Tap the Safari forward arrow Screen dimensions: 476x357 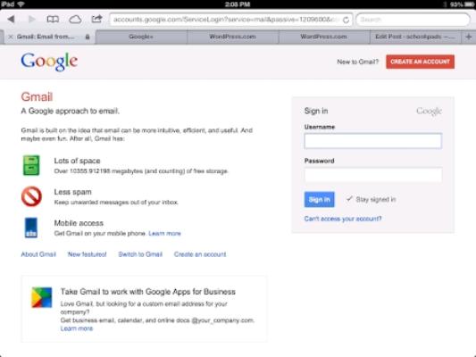31,19
